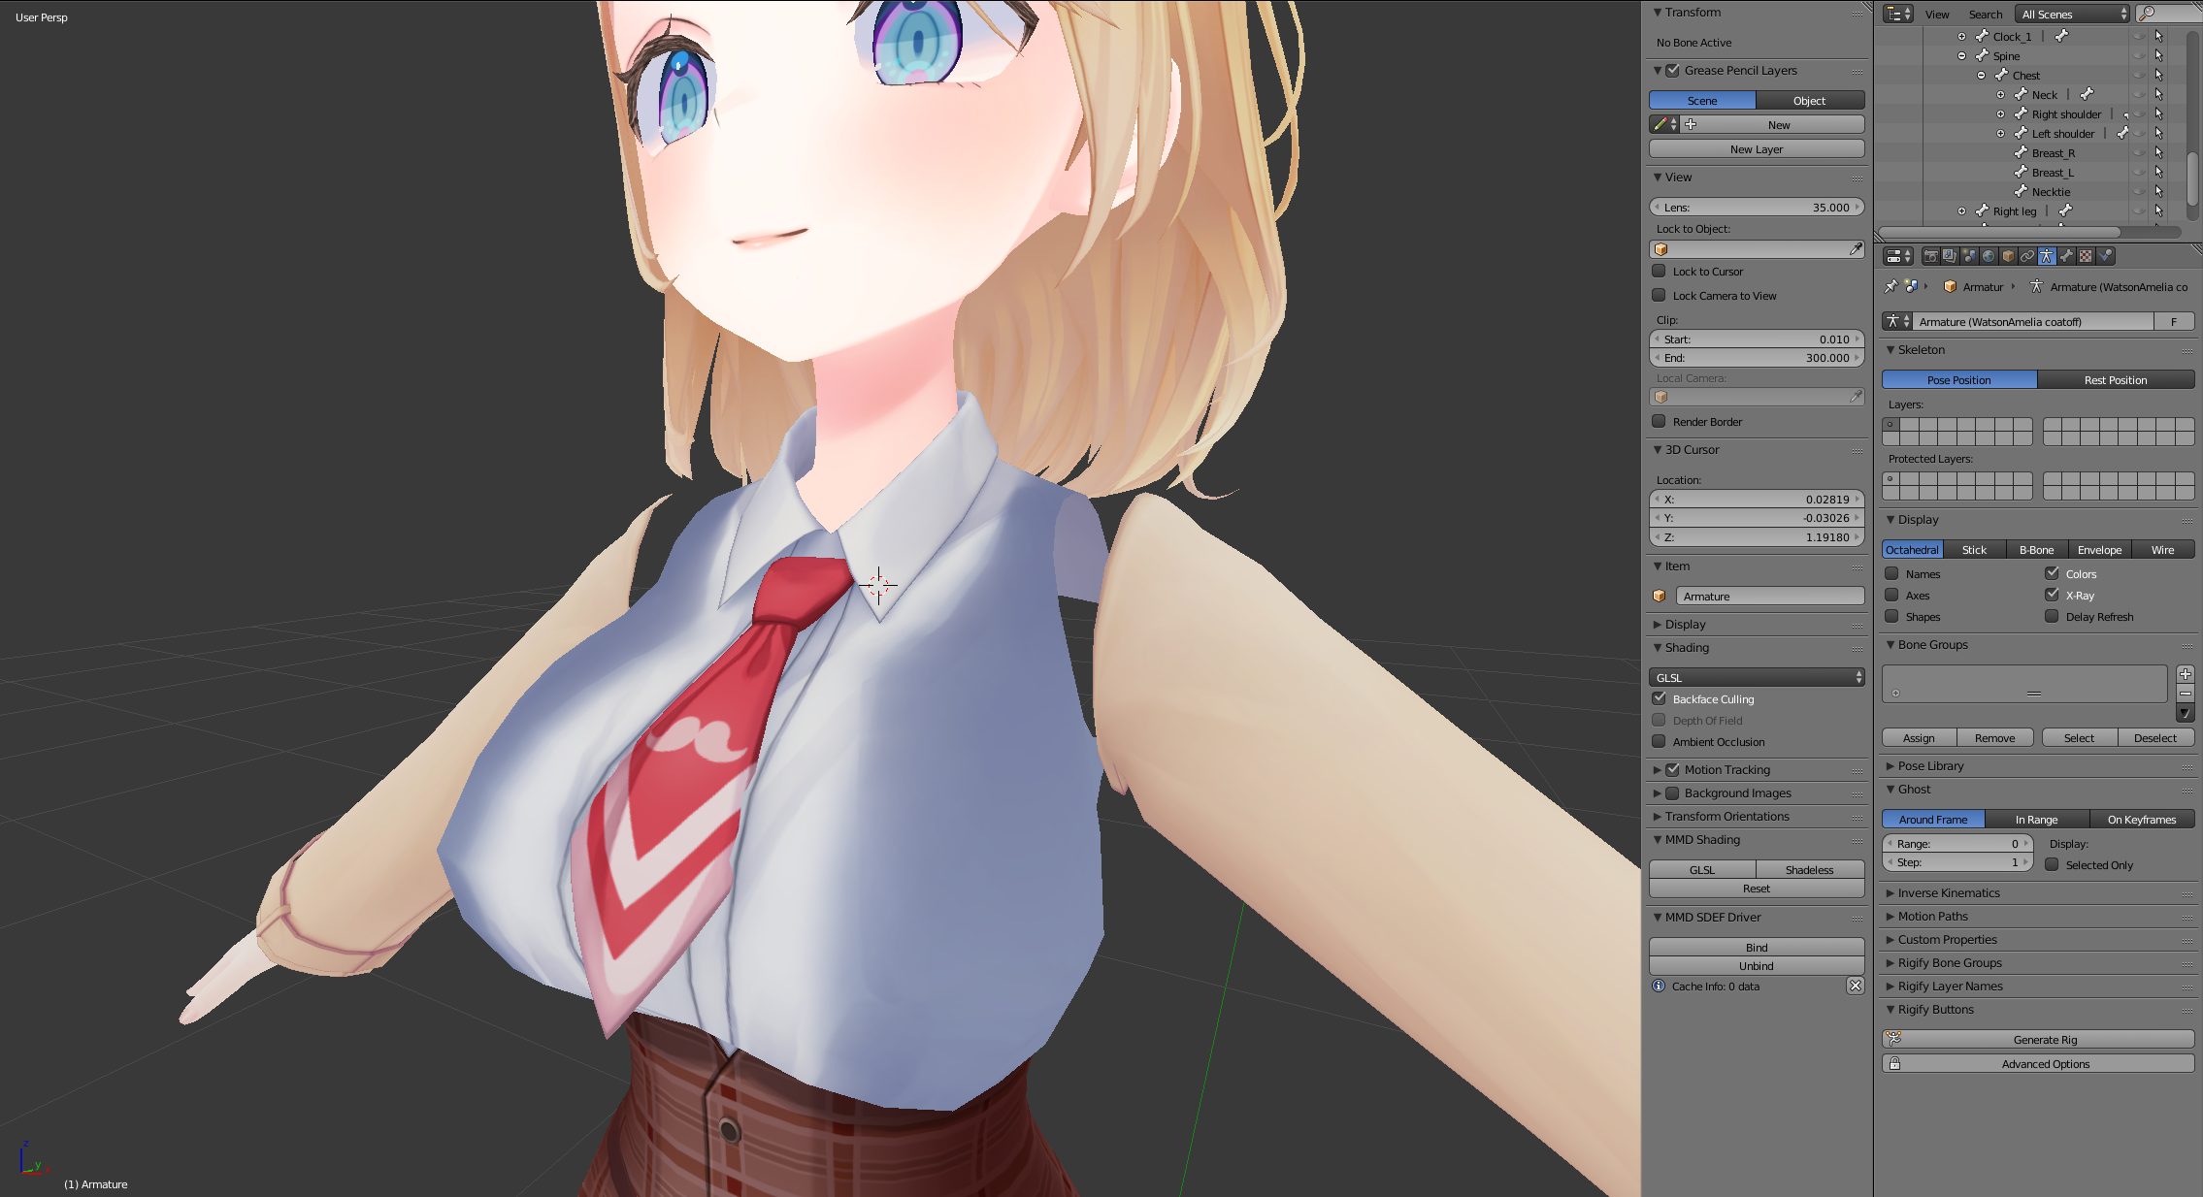Viewport: 2203px width, 1197px height.
Task: Open the MMD tab with checkmark icon
Action: pos(2105,256)
